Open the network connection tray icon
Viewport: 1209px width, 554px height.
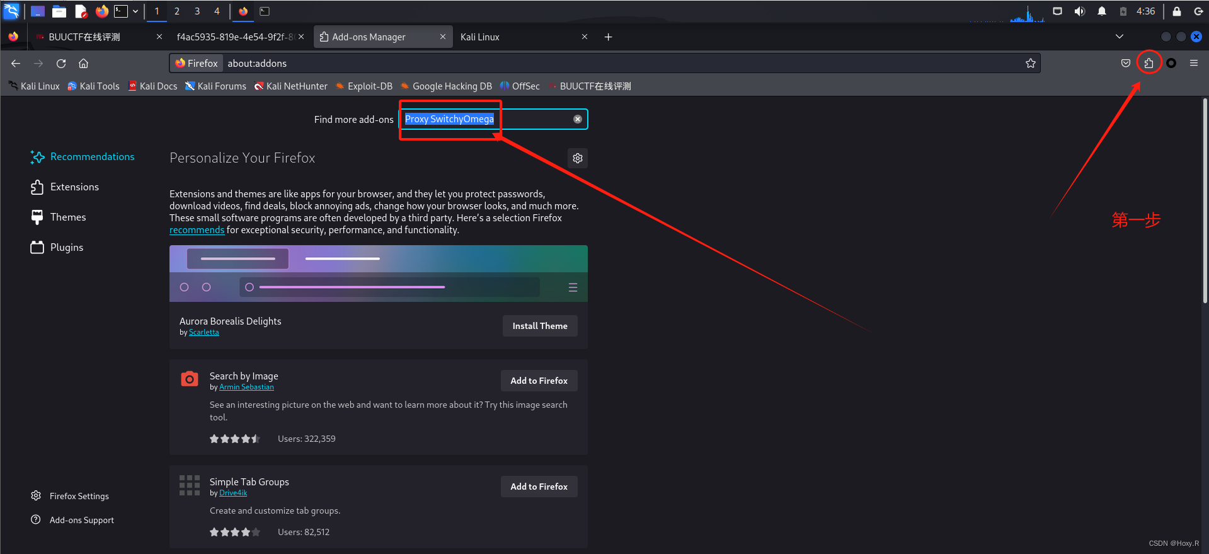pos(1057,11)
